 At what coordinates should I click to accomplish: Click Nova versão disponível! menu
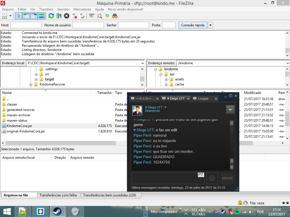click(x=125, y=9)
